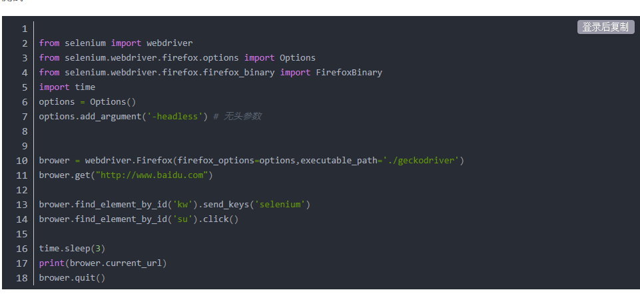Click the Options import on line 3

click(x=297, y=58)
